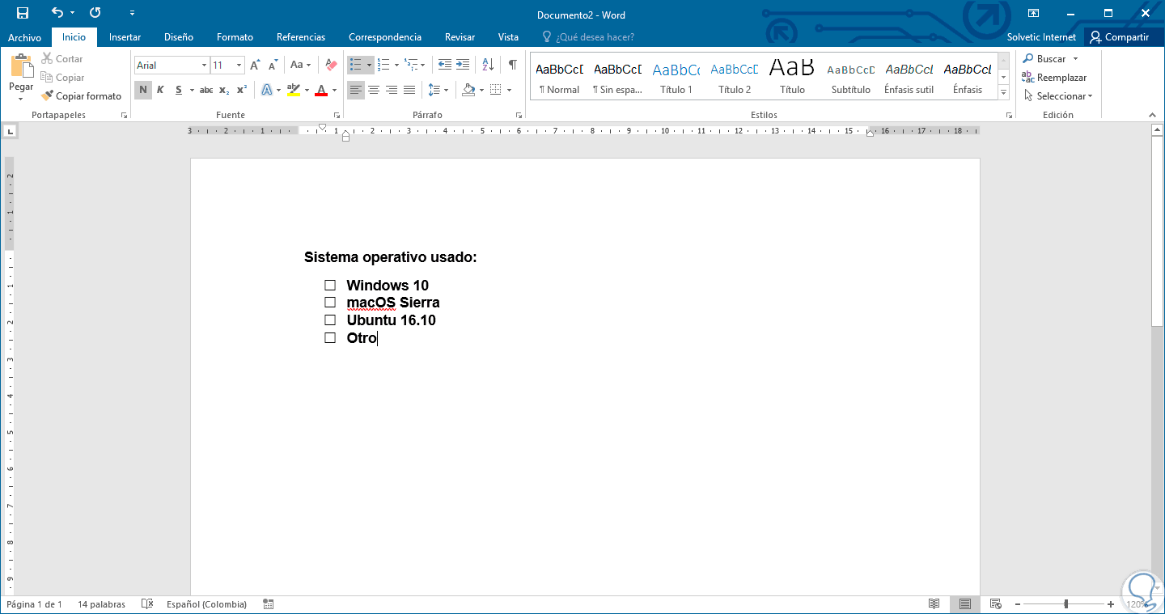Viewport: 1165px width, 614px height.
Task: Open the line spacing dropdown
Action: [438, 90]
